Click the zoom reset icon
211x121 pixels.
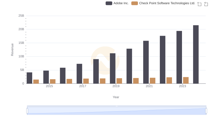tap(206, 4)
